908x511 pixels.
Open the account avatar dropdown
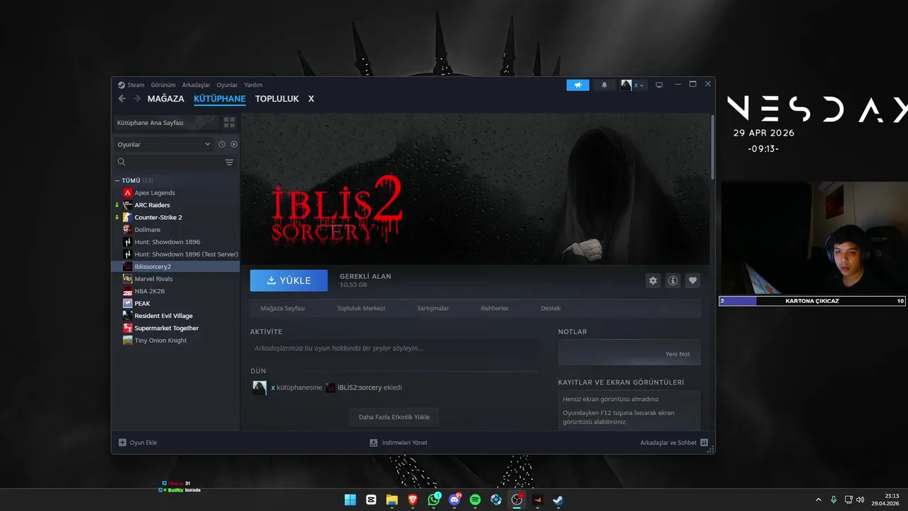coord(633,85)
